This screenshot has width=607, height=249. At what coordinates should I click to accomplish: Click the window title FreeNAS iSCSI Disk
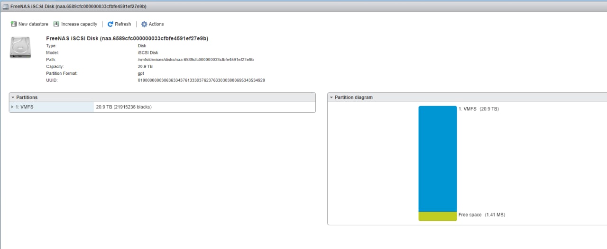(x=78, y=6)
